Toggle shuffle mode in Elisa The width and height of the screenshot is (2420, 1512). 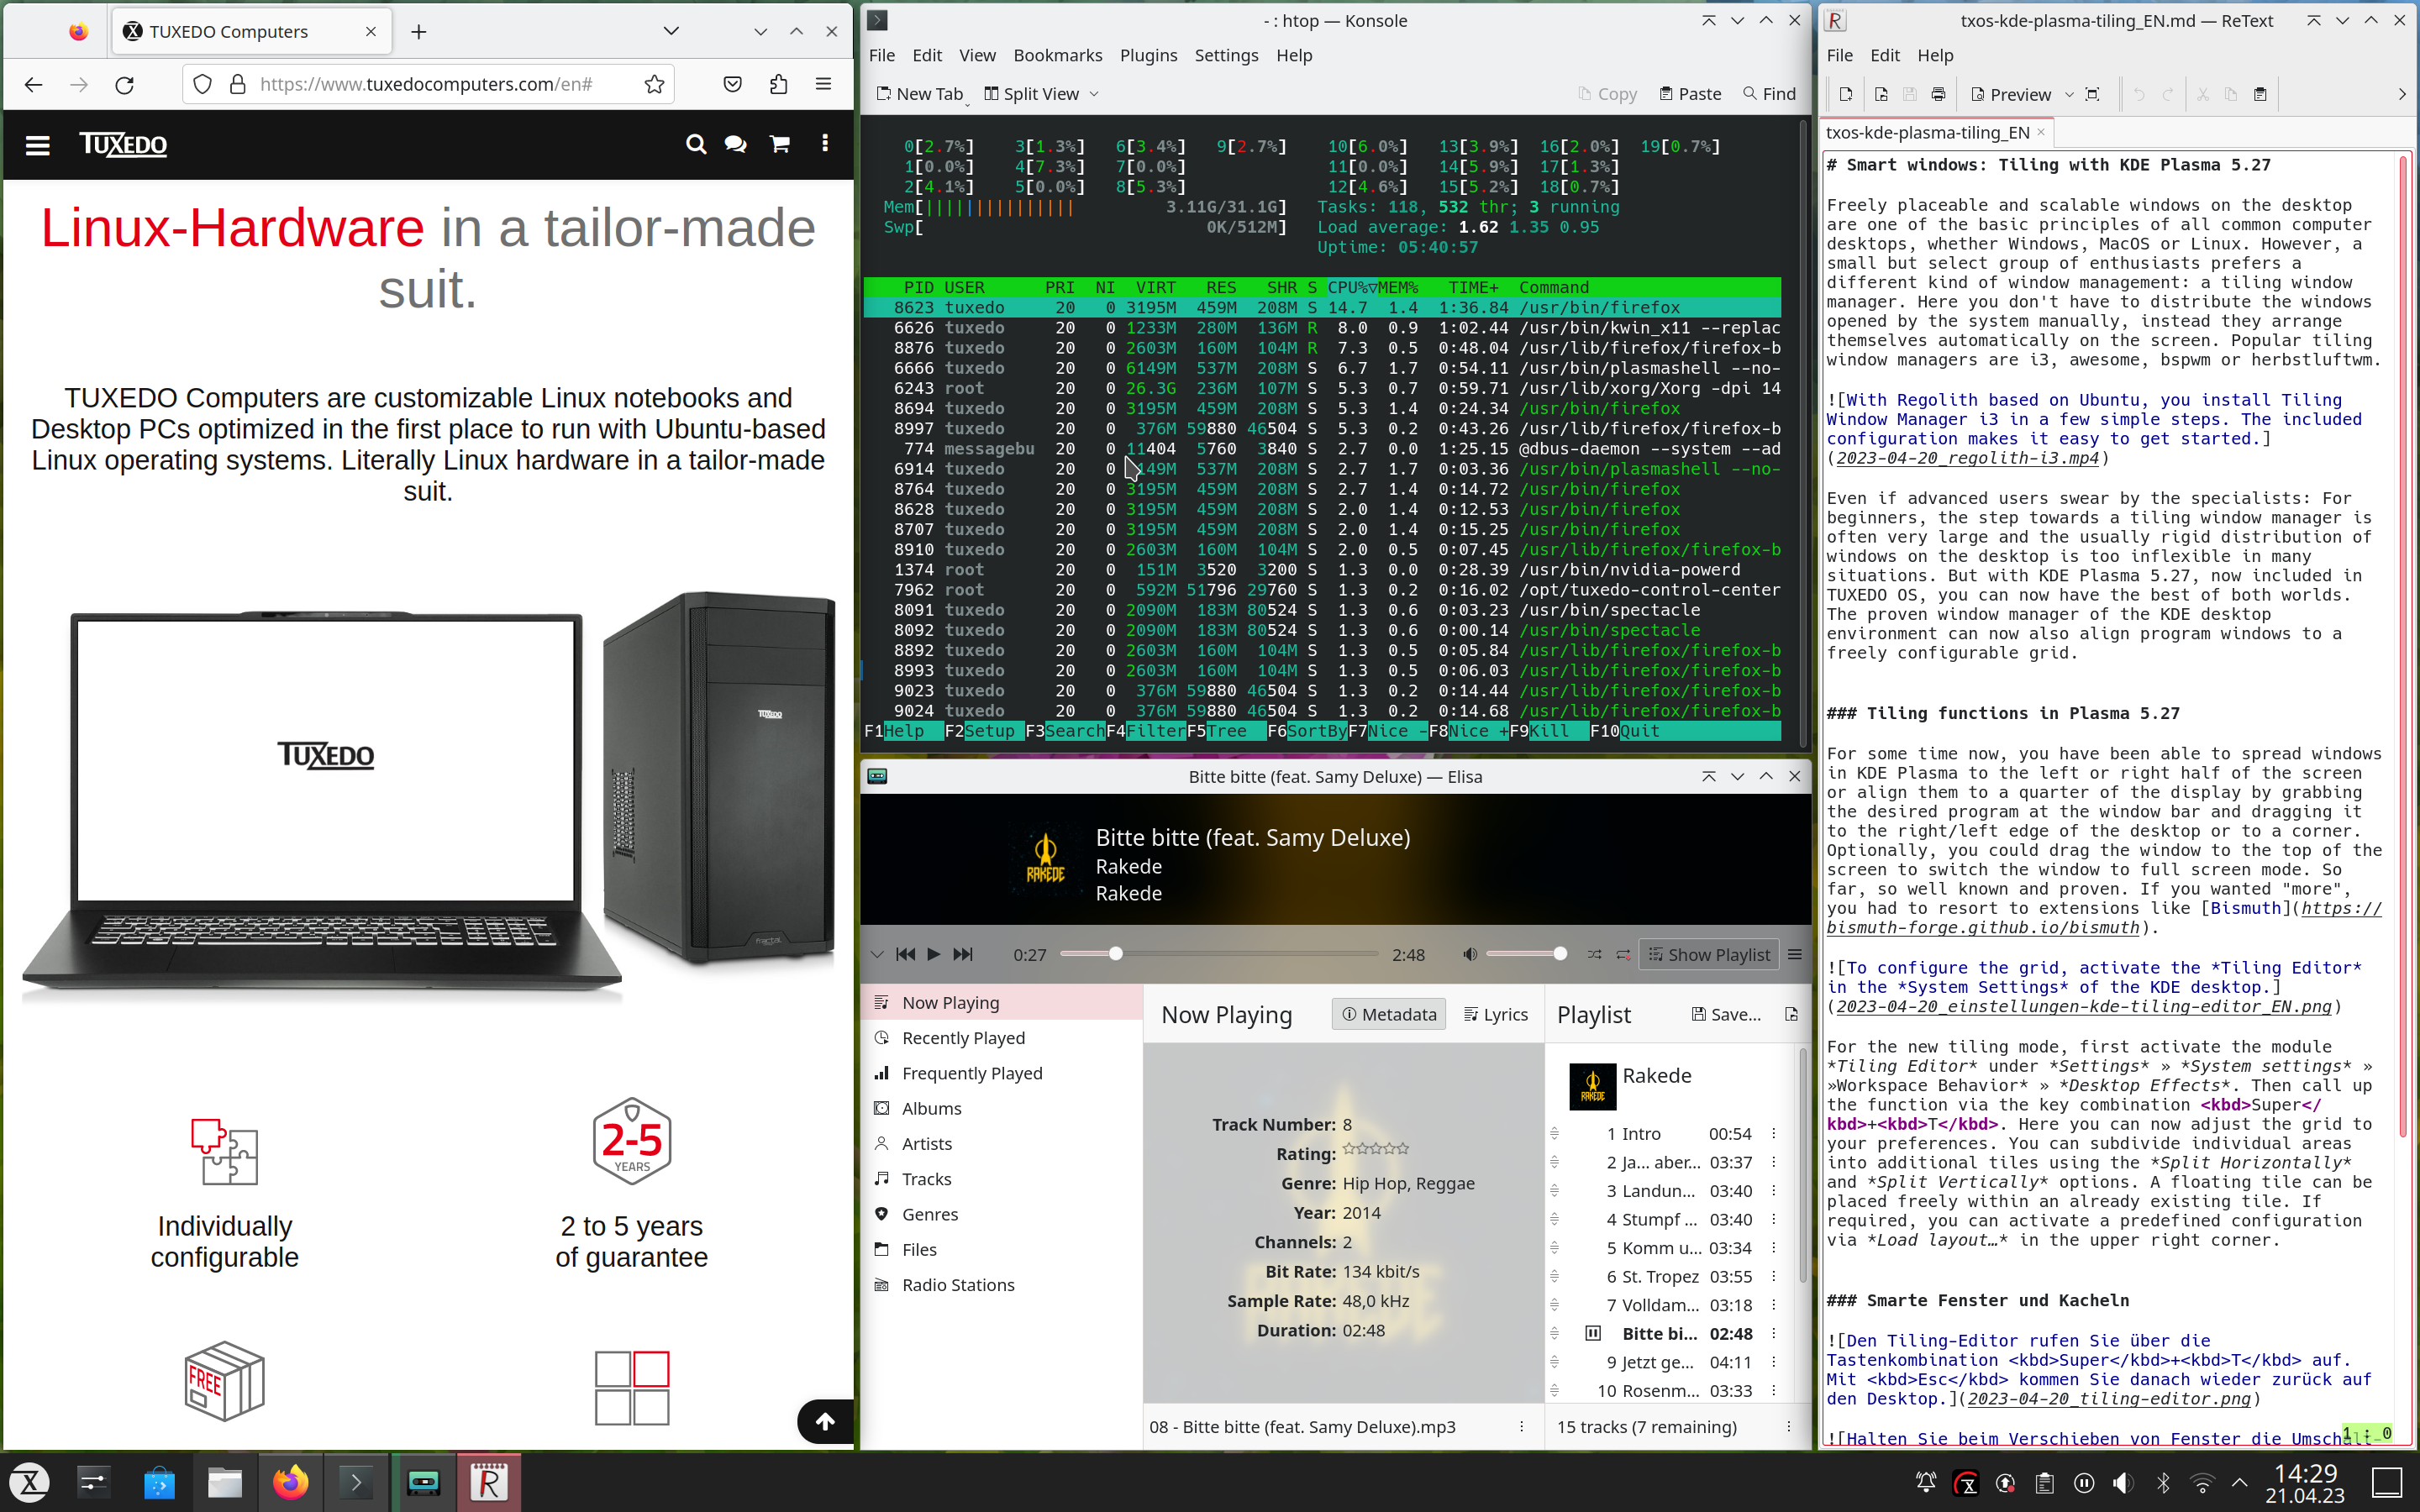(1594, 954)
